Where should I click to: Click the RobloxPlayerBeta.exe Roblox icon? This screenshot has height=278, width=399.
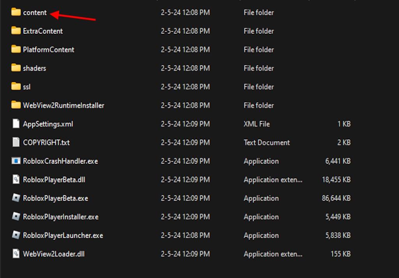[x=16, y=198]
